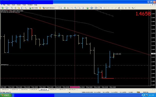Switch chart to Bar Chart mode
The width and height of the screenshot is (156, 97).
pyautogui.click(x=61, y=8)
